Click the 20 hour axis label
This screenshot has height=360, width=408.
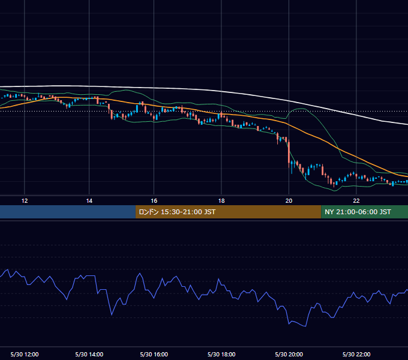(289, 201)
